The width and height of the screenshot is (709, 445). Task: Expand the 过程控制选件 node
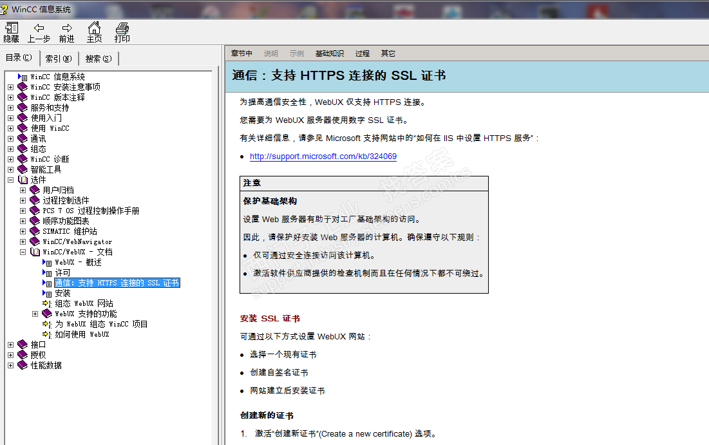[x=23, y=201]
